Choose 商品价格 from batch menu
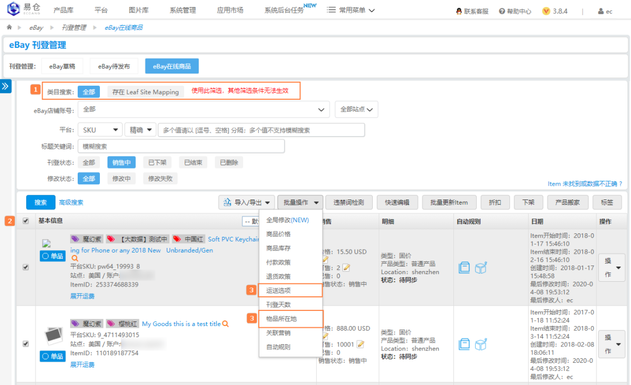This screenshot has width=631, height=385. tap(279, 234)
